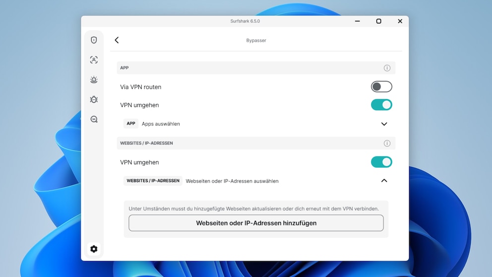Image resolution: width=492 pixels, height=277 pixels.
Task: Enable the Via VPN routen toggle
Action: coord(381,87)
